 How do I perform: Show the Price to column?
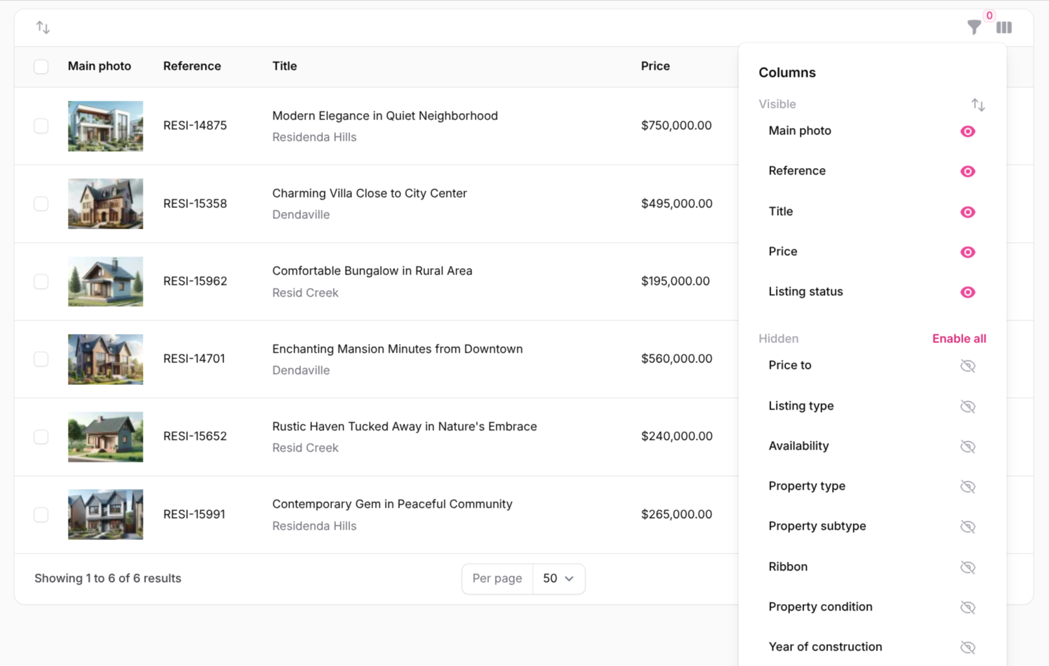click(x=967, y=366)
